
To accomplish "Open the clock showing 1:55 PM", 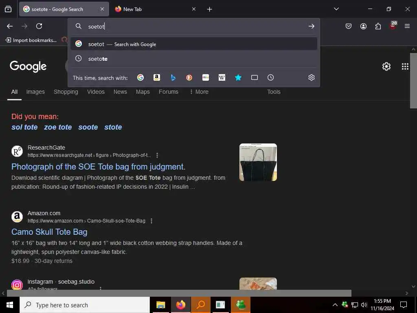I will coord(382,305).
